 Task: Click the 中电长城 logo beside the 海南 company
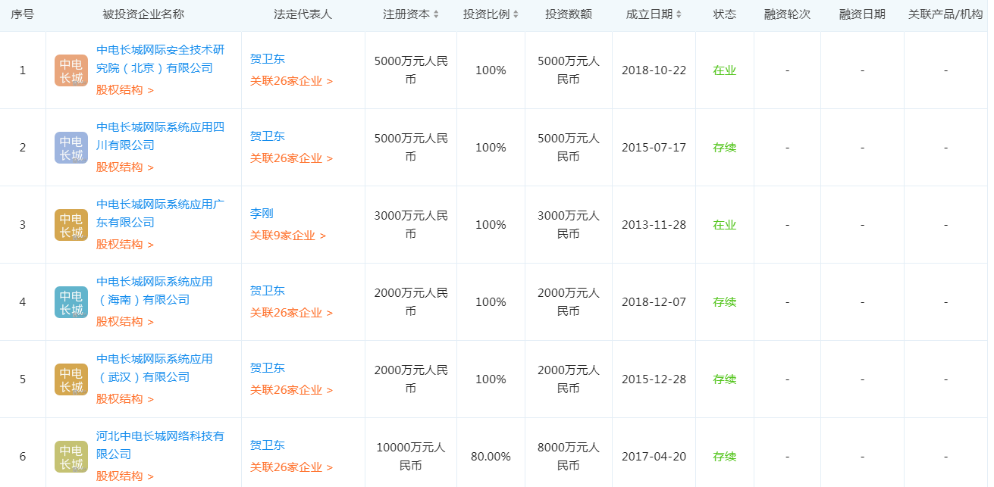[71, 302]
